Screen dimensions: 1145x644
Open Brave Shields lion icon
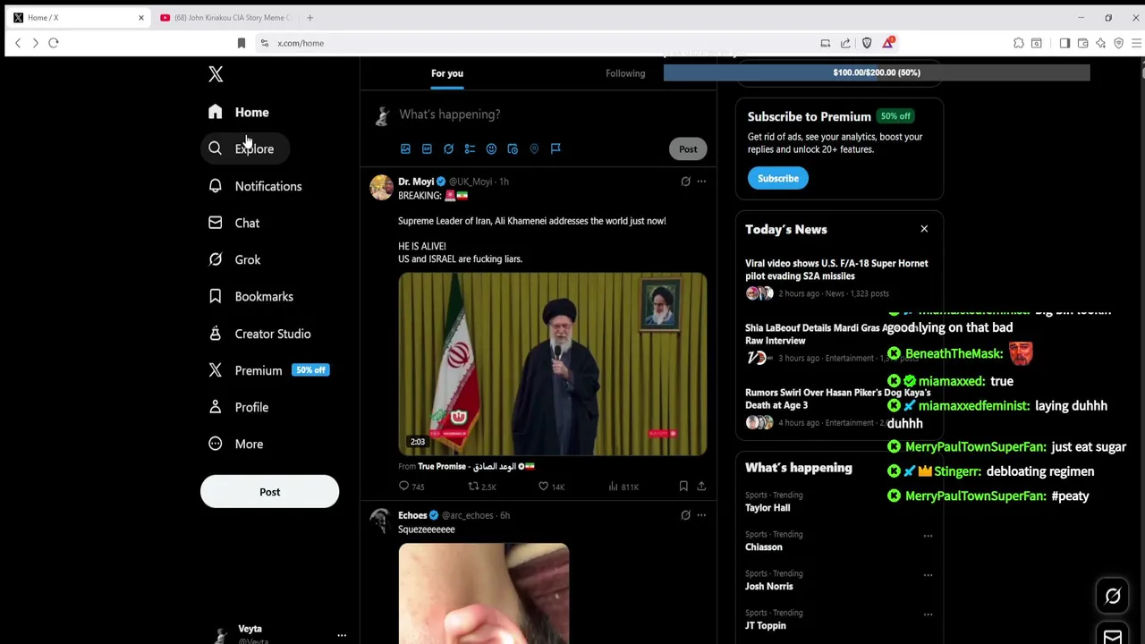click(x=867, y=43)
